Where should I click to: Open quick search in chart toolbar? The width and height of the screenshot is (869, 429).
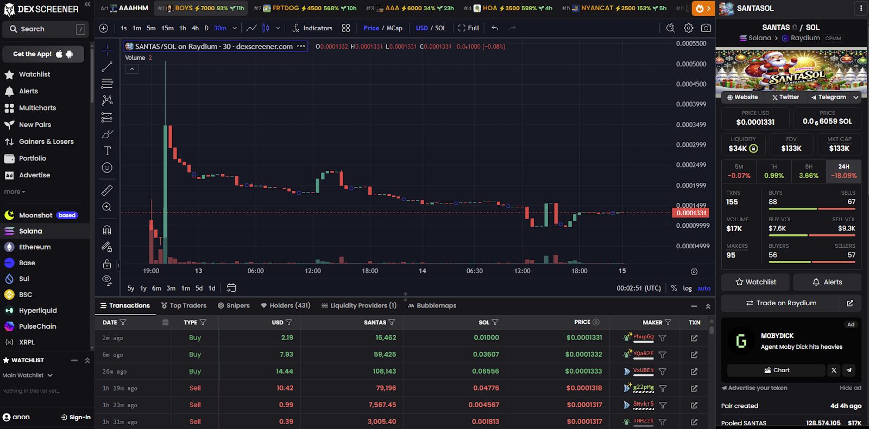pos(671,28)
